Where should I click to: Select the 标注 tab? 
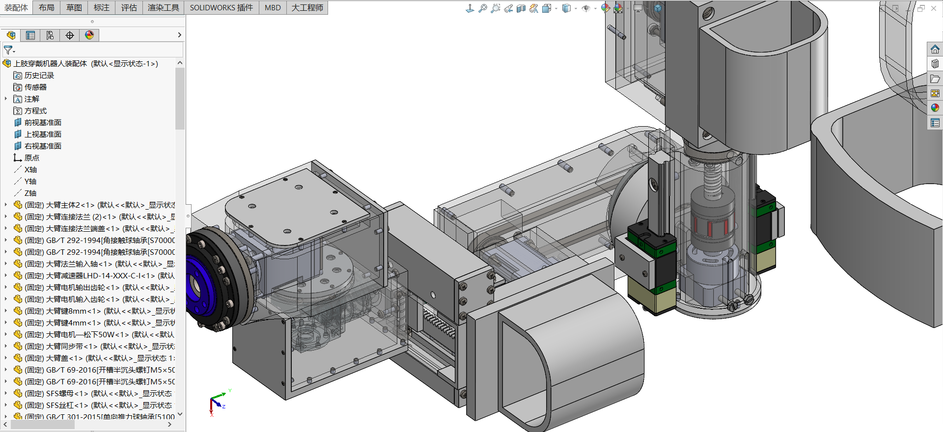click(102, 7)
